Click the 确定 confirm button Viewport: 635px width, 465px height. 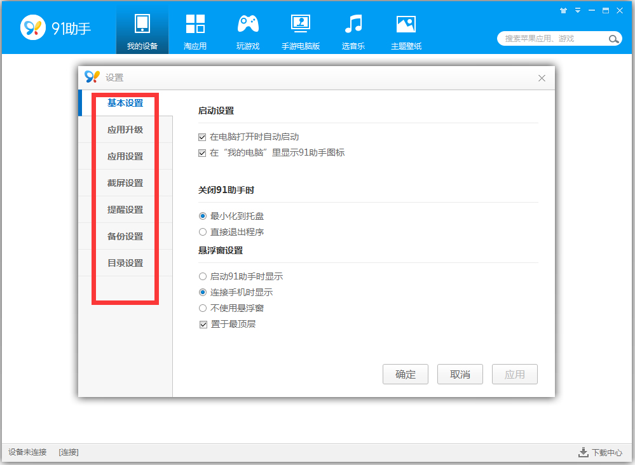(405, 374)
